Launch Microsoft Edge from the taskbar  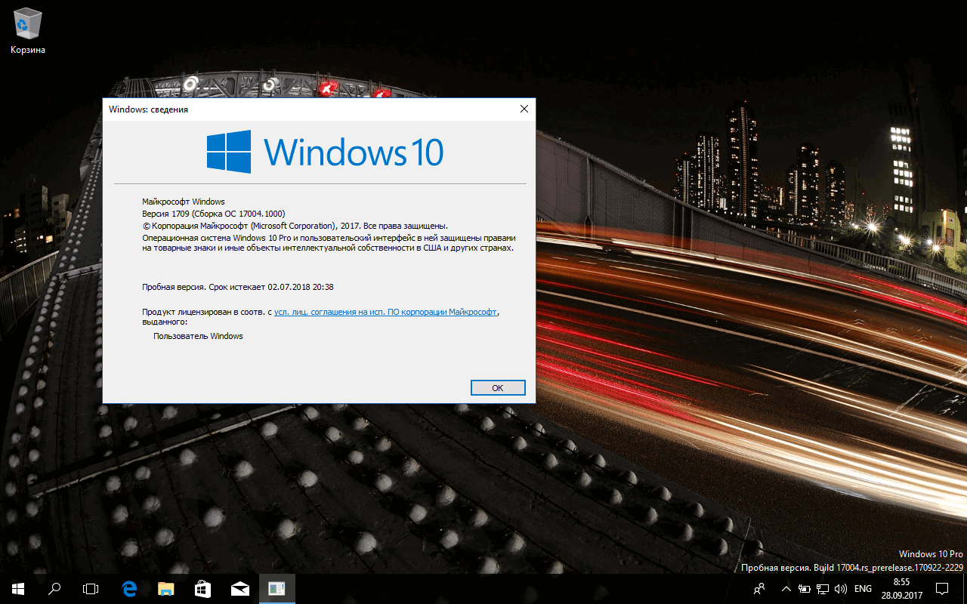[x=128, y=589]
